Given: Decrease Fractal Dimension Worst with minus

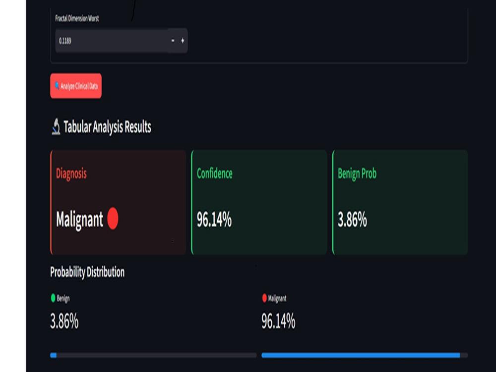Looking at the screenshot, I should 173,41.
